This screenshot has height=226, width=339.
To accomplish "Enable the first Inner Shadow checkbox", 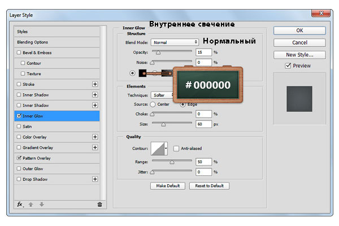I will (19, 95).
